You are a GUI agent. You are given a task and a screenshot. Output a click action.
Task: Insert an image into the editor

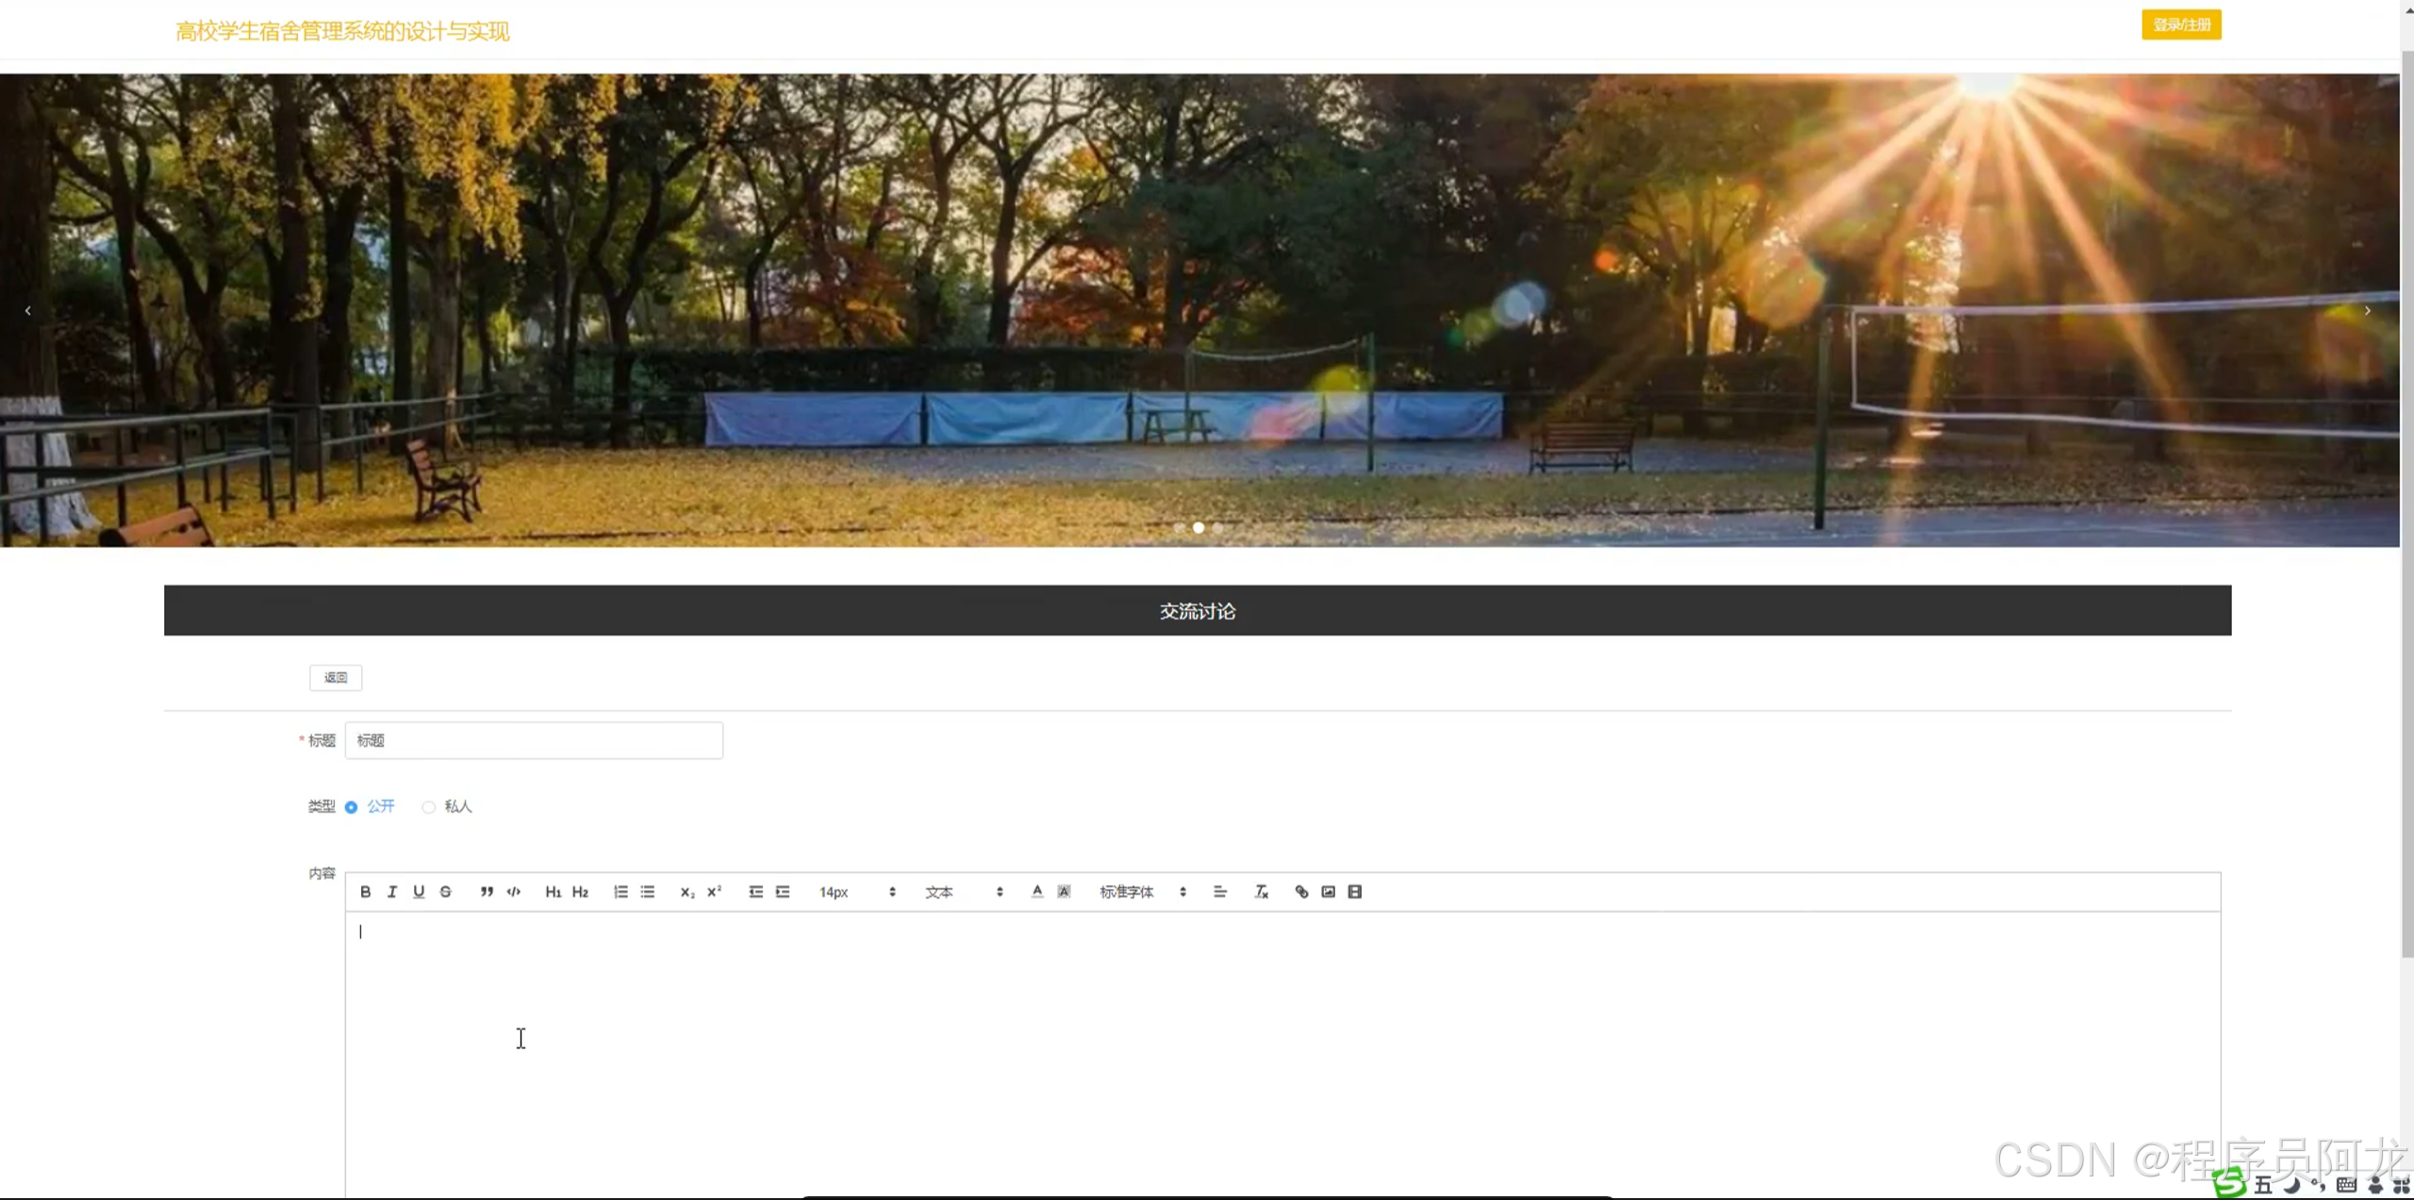tap(1328, 892)
